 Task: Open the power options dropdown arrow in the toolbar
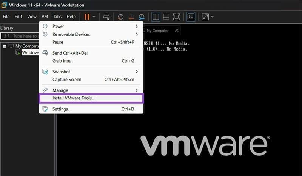click(94, 17)
